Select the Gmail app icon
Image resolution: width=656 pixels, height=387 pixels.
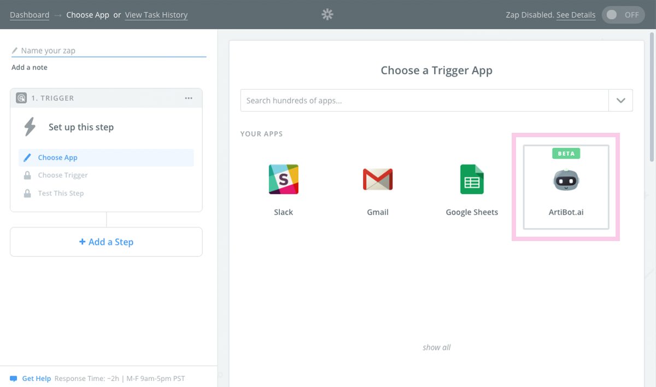point(378,179)
